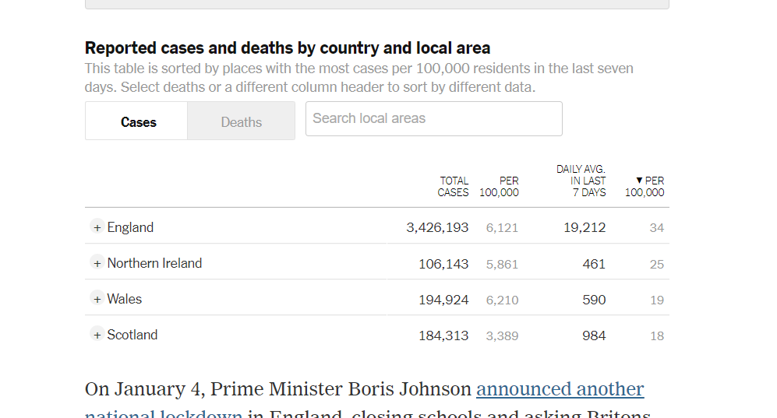This screenshot has width=777, height=418.
Task: Click the Scotland country name
Action: (132, 335)
